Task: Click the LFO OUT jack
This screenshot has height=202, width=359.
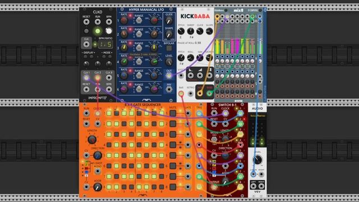Action: click(x=169, y=76)
